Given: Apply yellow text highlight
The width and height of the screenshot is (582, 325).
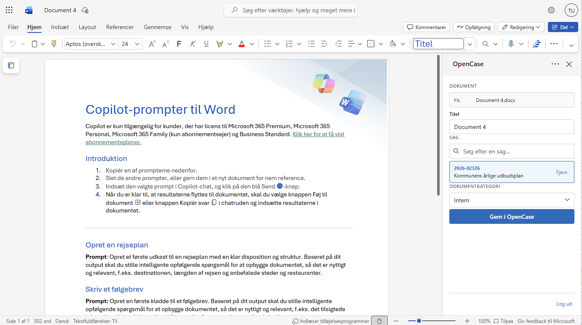Looking at the screenshot, I should tap(219, 44).
